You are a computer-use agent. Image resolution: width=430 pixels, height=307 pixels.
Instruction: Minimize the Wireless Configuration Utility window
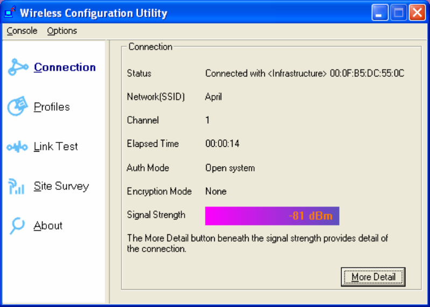click(380, 13)
